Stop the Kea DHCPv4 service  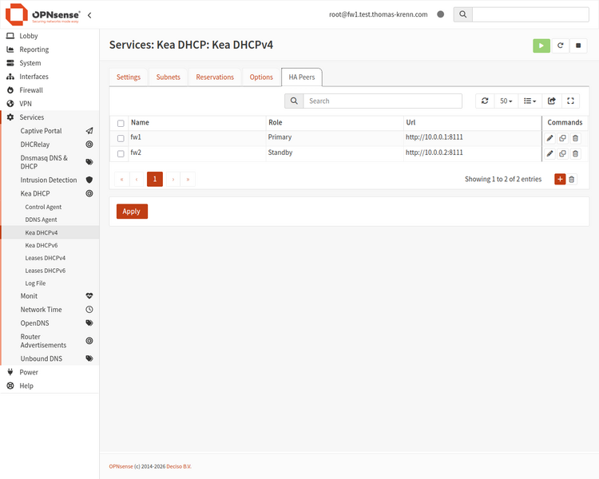point(578,46)
